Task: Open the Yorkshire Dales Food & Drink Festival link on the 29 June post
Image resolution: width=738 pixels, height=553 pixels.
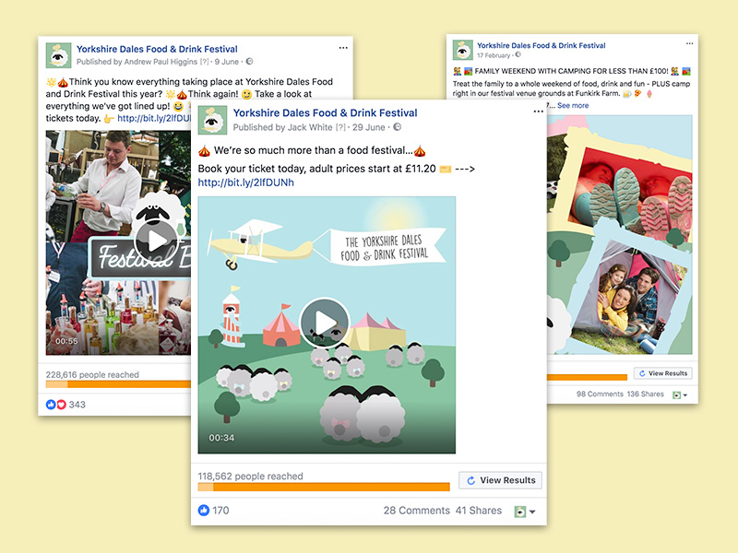Action: [326, 112]
